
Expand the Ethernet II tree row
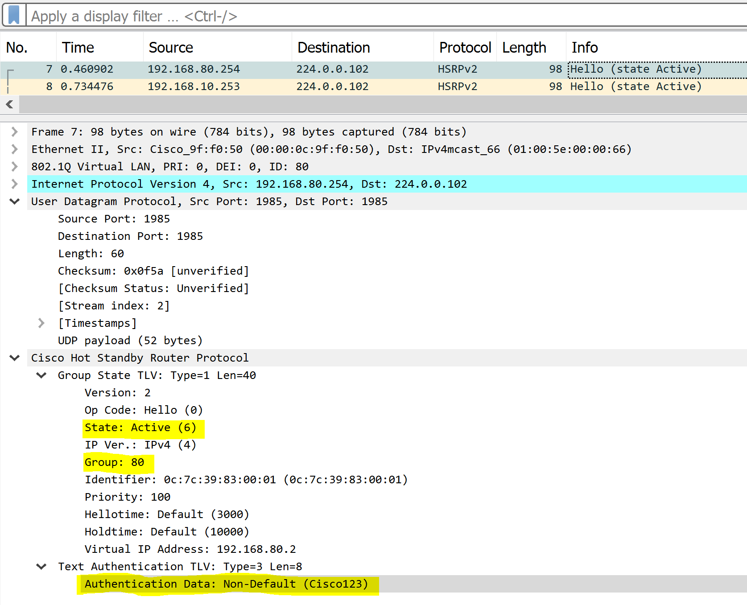pyautogui.click(x=14, y=149)
